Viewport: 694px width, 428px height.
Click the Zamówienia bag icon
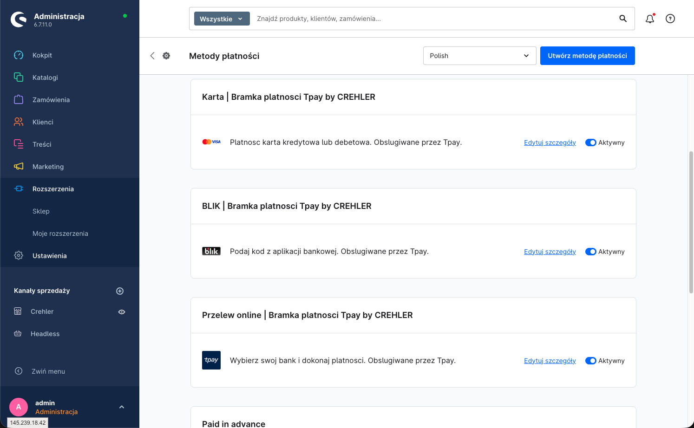click(19, 100)
